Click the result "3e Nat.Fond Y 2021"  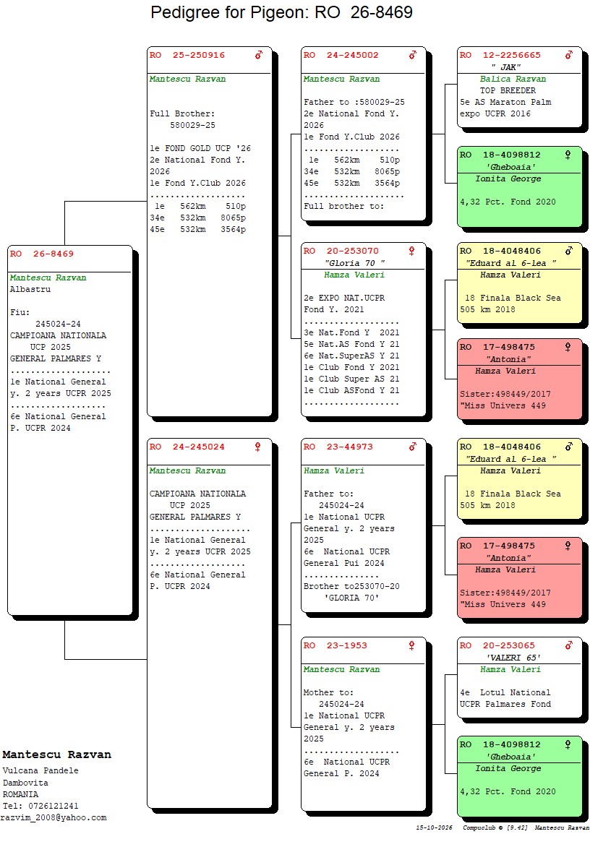coord(351,332)
